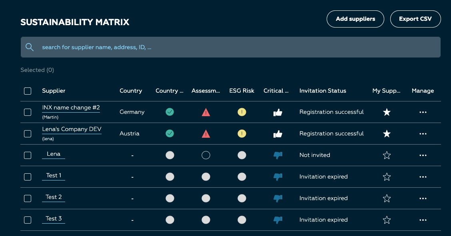Screen dimensions: 451x236
Task: Click the green country check for Austria row
Action: [170, 133]
